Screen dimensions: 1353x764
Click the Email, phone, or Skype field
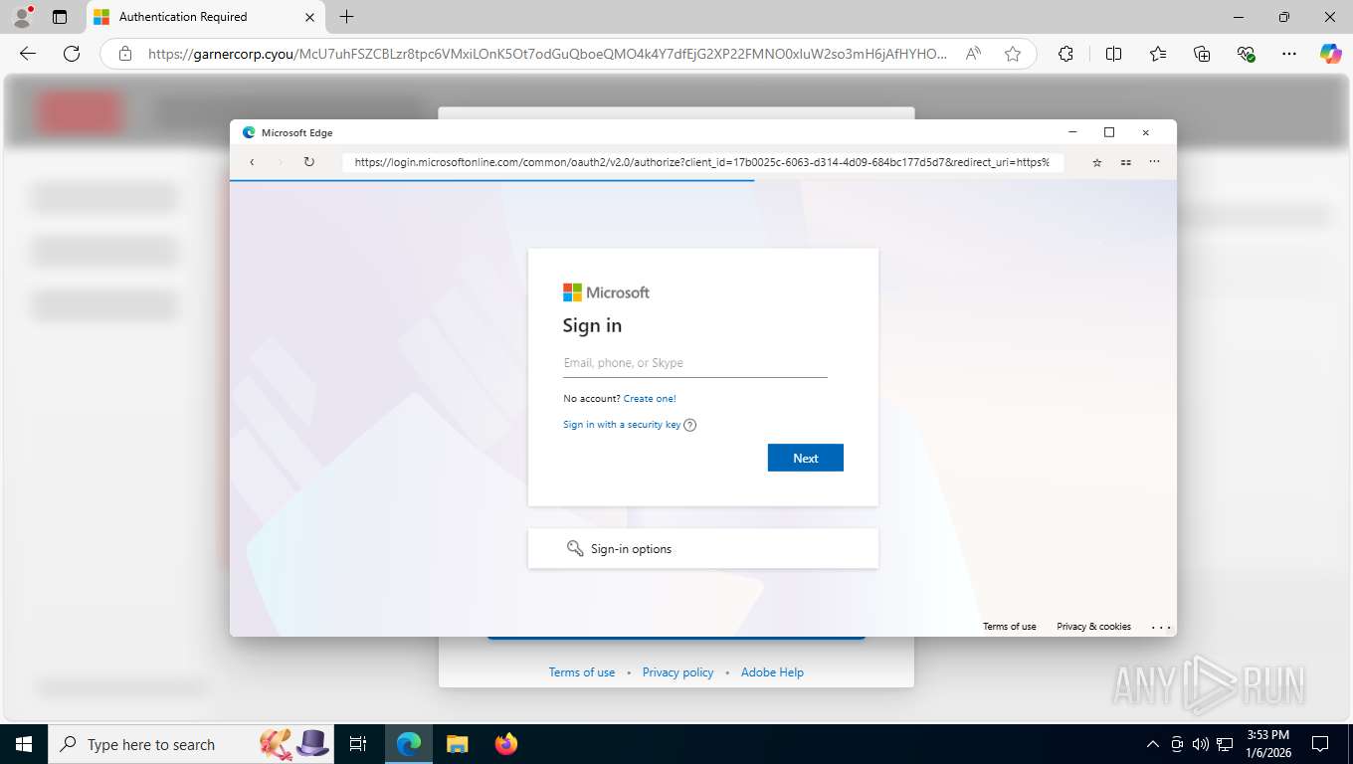click(x=694, y=363)
